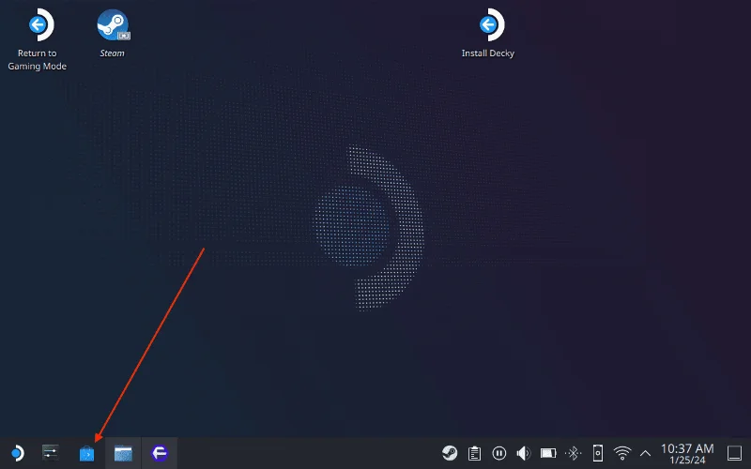Open the audio volume control
The height and width of the screenshot is (469, 751).
[x=524, y=453]
